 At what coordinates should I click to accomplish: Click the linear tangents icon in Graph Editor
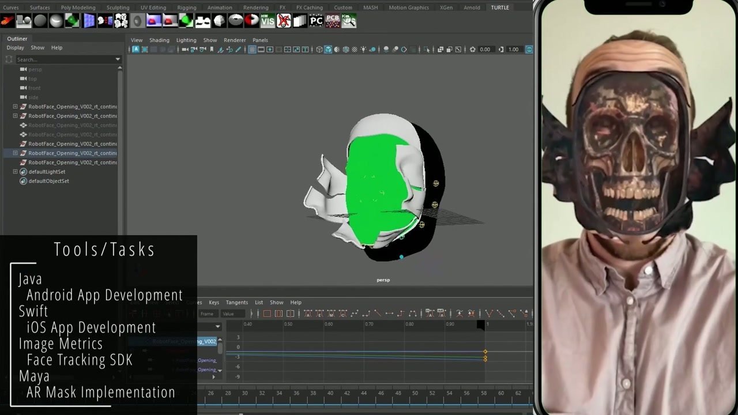point(377,314)
